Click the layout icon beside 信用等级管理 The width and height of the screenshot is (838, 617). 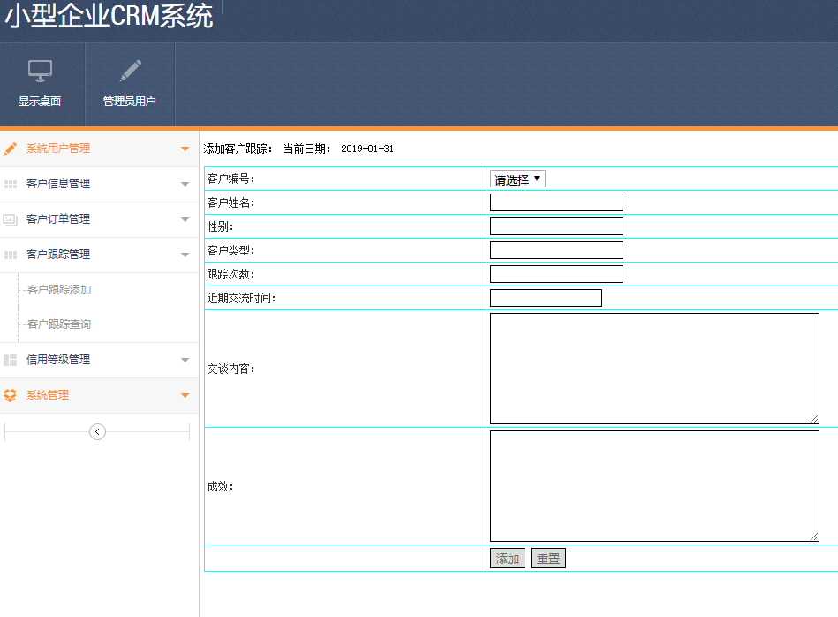pyautogui.click(x=10, y=360)
